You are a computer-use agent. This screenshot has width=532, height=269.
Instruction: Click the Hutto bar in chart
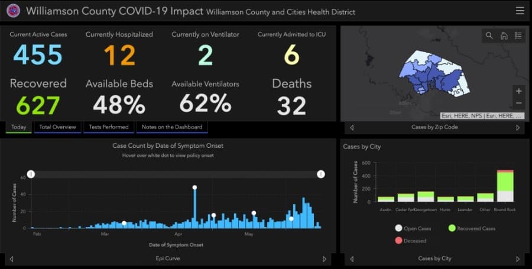tap(446, 199)
